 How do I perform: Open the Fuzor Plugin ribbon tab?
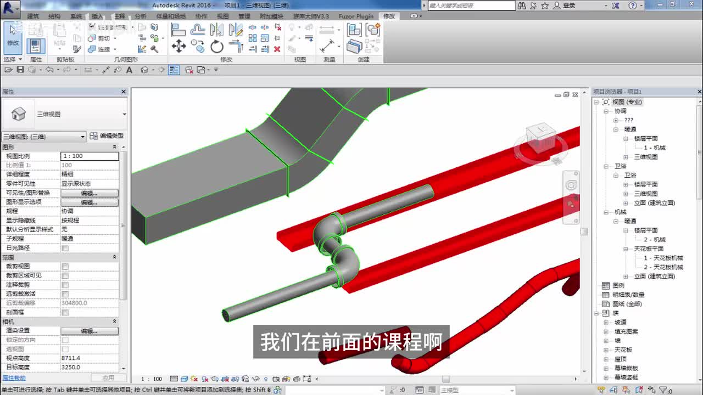coord(356,16)
